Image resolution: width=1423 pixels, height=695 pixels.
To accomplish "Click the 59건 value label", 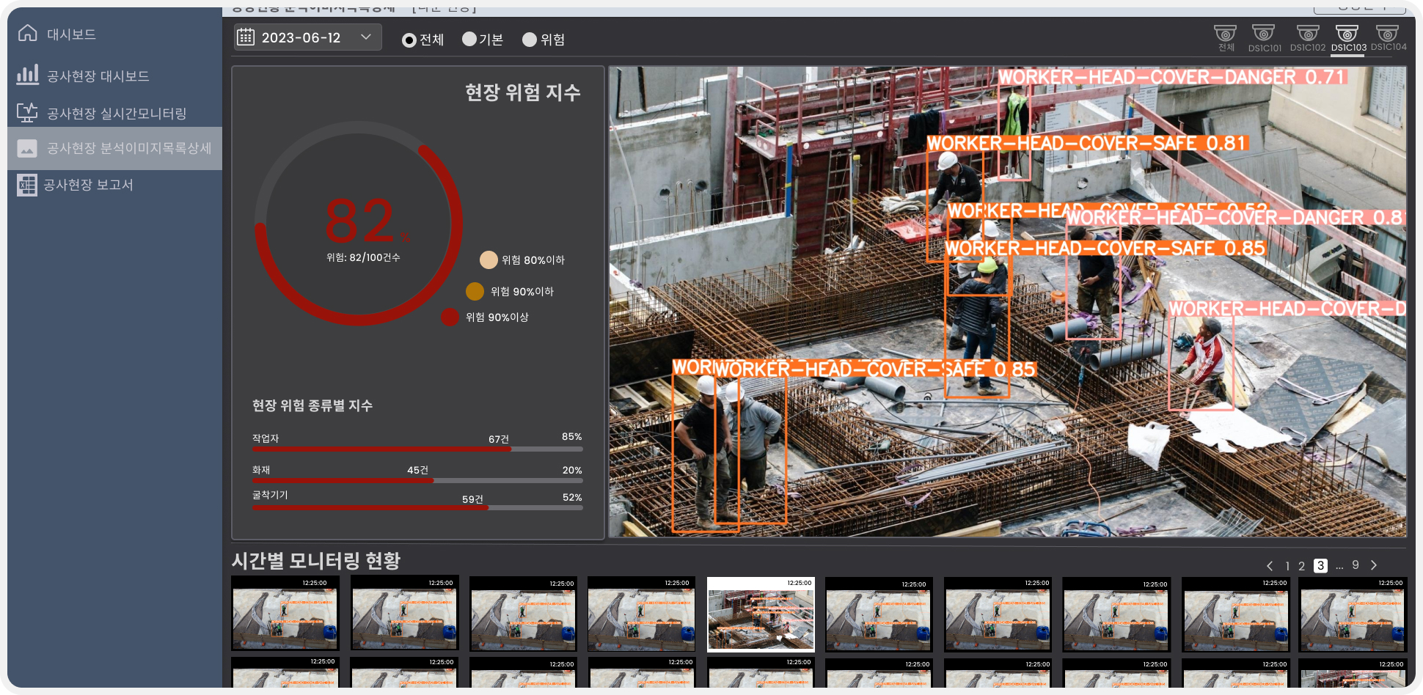I will coord(472,499).
